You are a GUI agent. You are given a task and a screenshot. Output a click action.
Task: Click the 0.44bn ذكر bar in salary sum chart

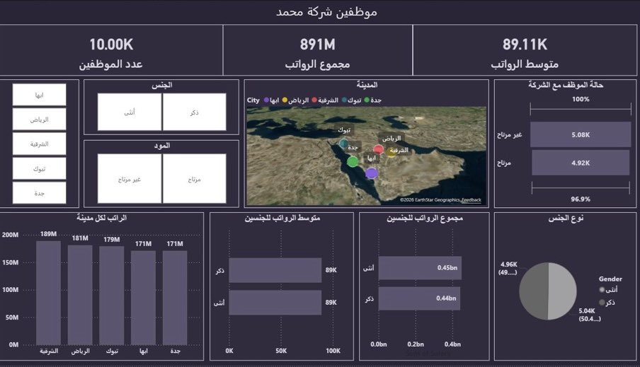[x=419, y=298]
